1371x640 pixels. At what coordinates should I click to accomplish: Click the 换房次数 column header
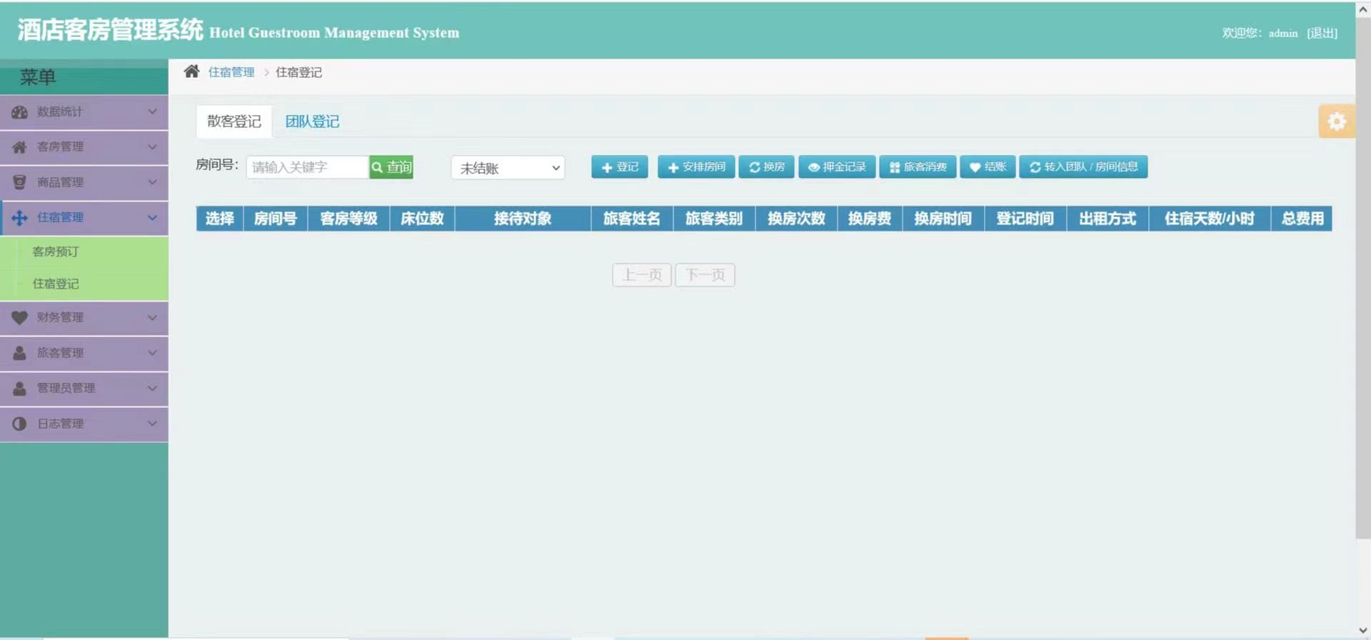796,219
